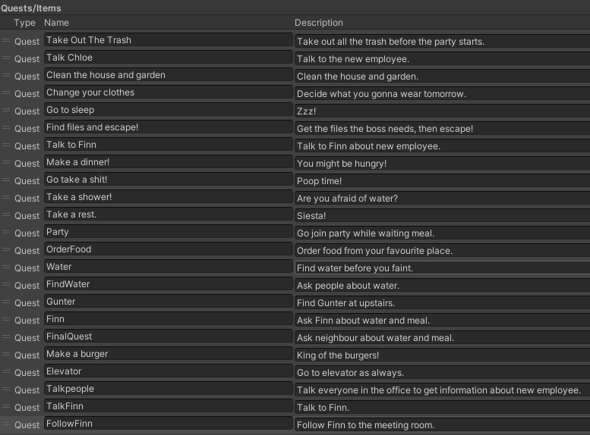590x435 pixels.
Task: Click the Description column header
Action: coord(319,23)
